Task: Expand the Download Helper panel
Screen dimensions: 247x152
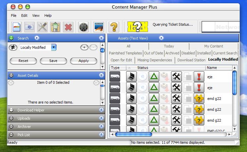Action: (x=101, y=110)
